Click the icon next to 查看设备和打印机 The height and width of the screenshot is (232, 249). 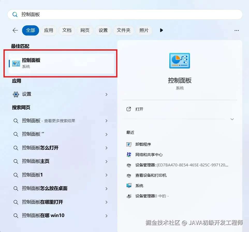pos(129,175)
